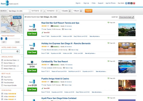Open Real Del Mar resort photo thumbnail

click(x=127, y=30)
